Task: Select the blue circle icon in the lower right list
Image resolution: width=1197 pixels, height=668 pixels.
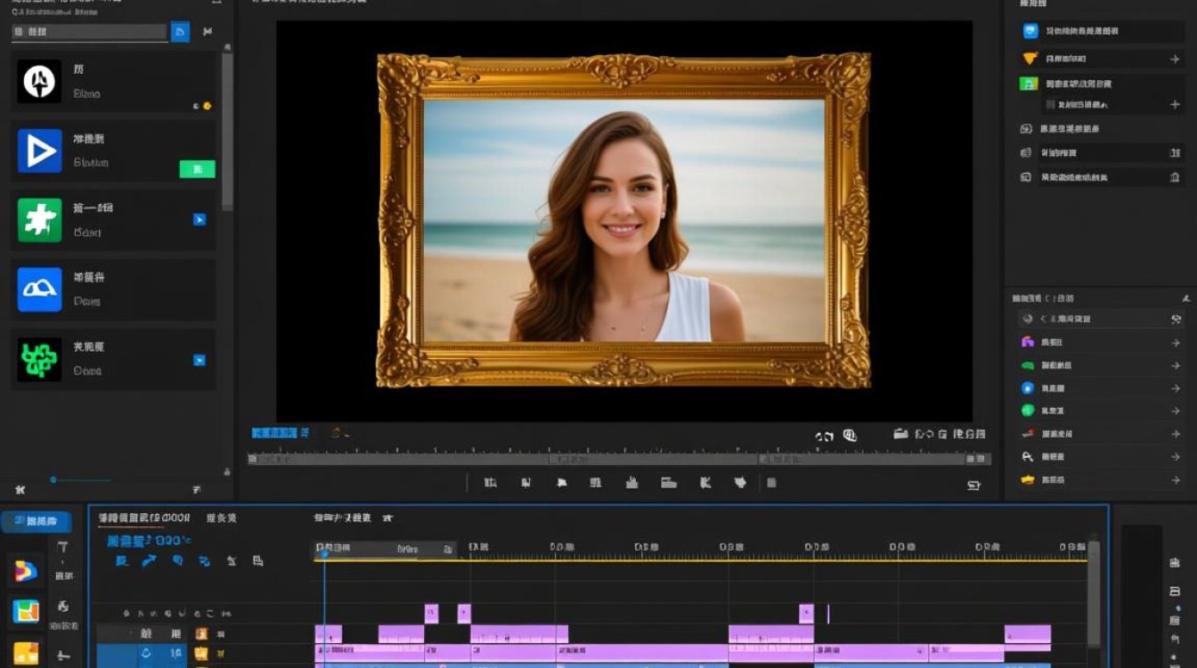Action: (x=1027, y=388)
